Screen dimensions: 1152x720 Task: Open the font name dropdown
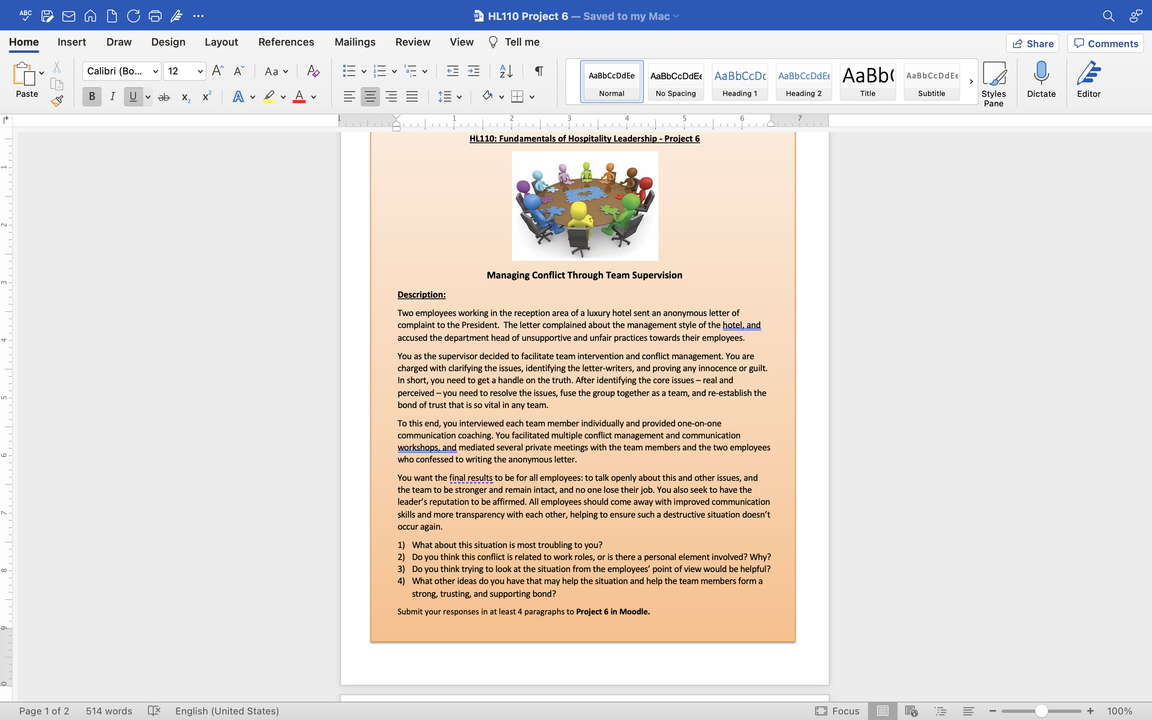point(155,72)
